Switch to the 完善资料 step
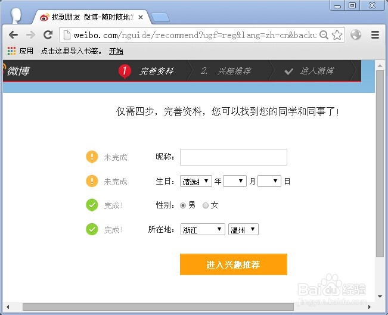This screenshot has width=388, height=315. pyautogui.click(x=156, y=71)
